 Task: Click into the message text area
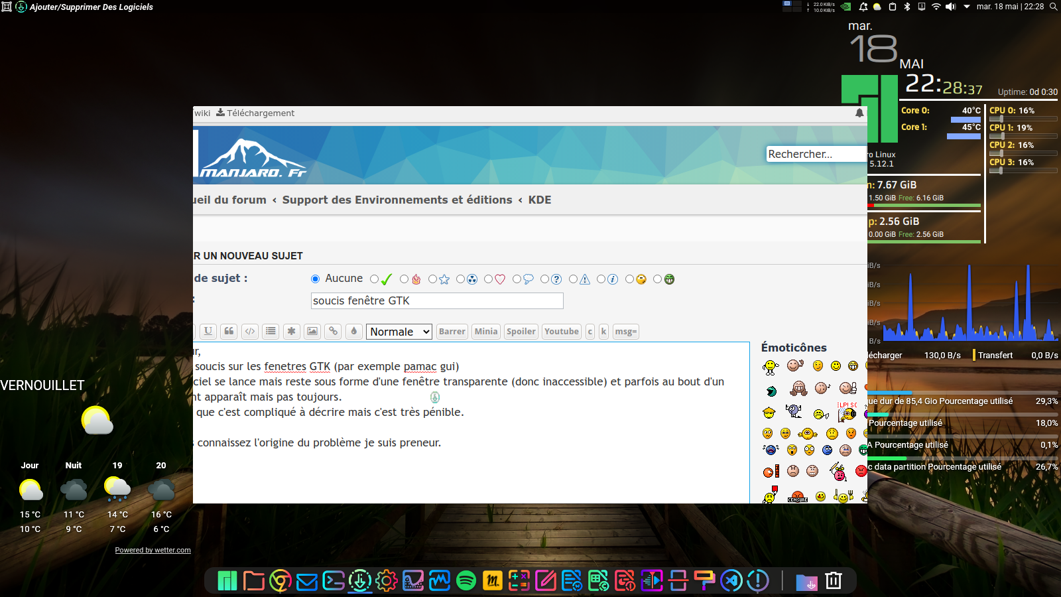pos(471,423)
